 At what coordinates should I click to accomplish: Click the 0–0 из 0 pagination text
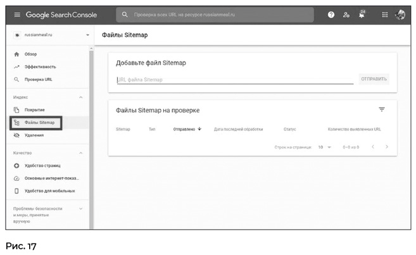(351, 147)
